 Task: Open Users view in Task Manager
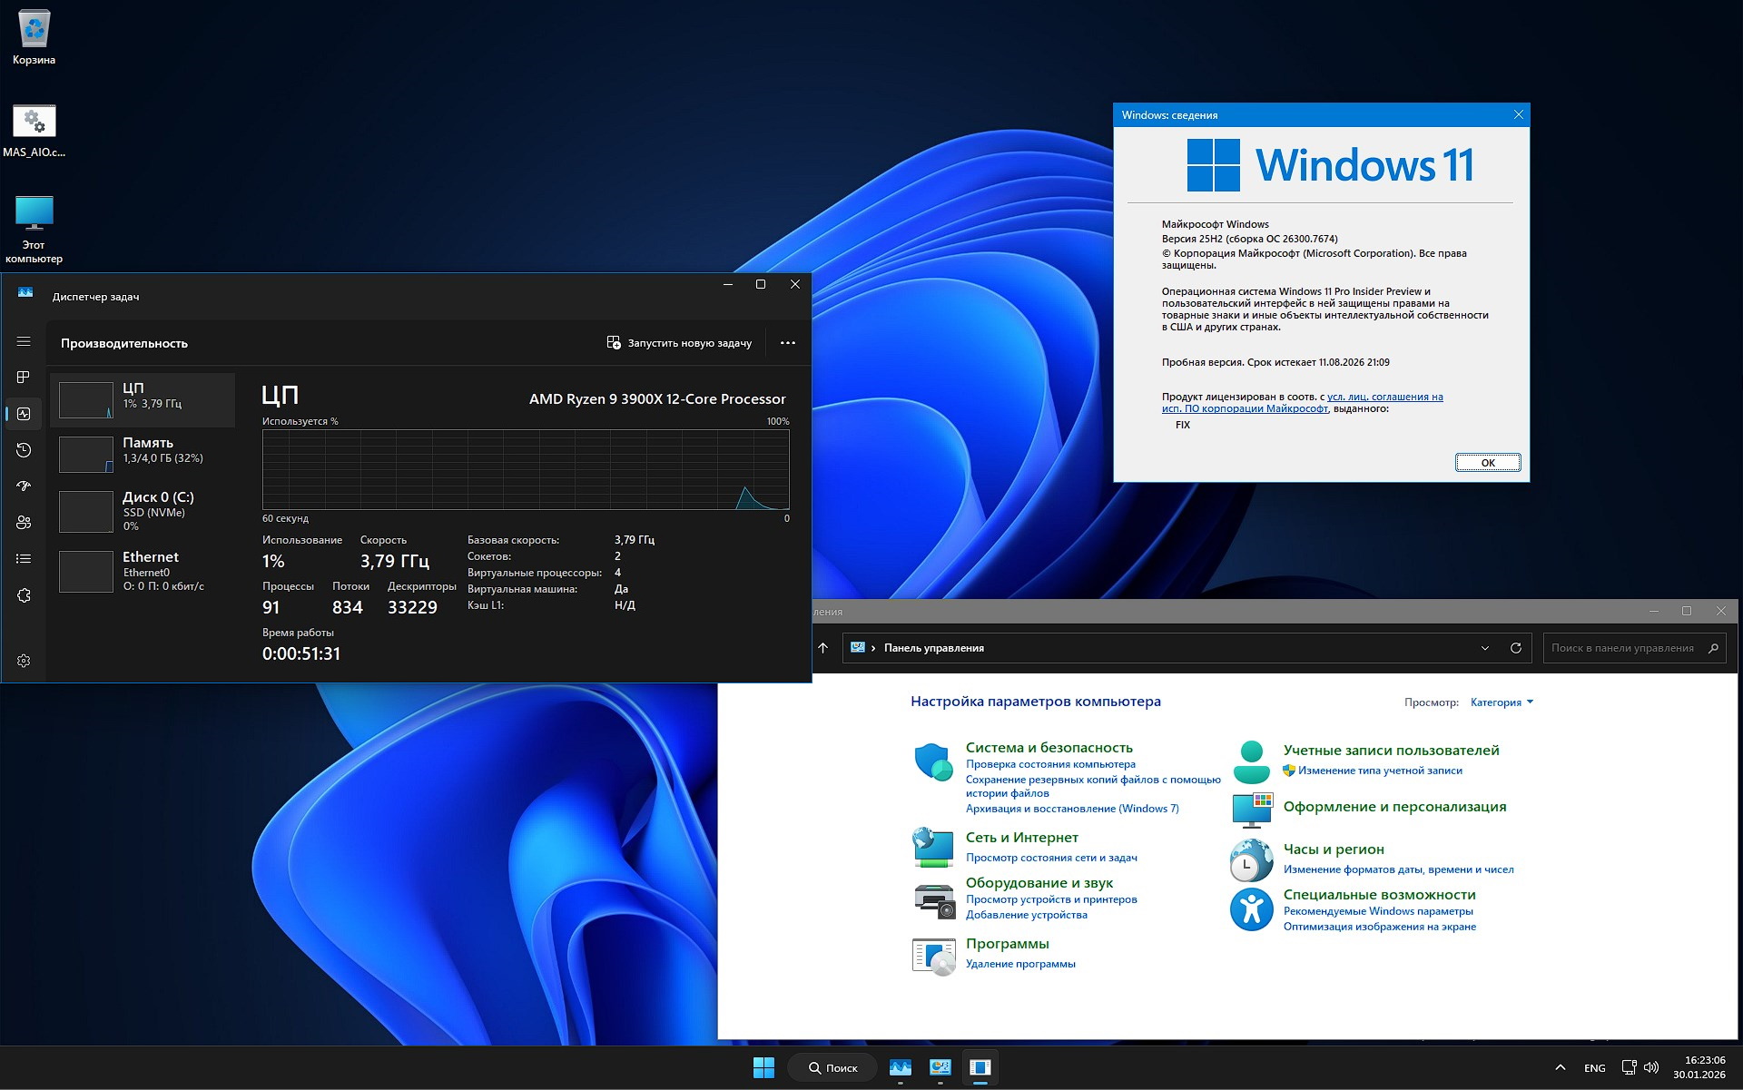coord(24,523)
